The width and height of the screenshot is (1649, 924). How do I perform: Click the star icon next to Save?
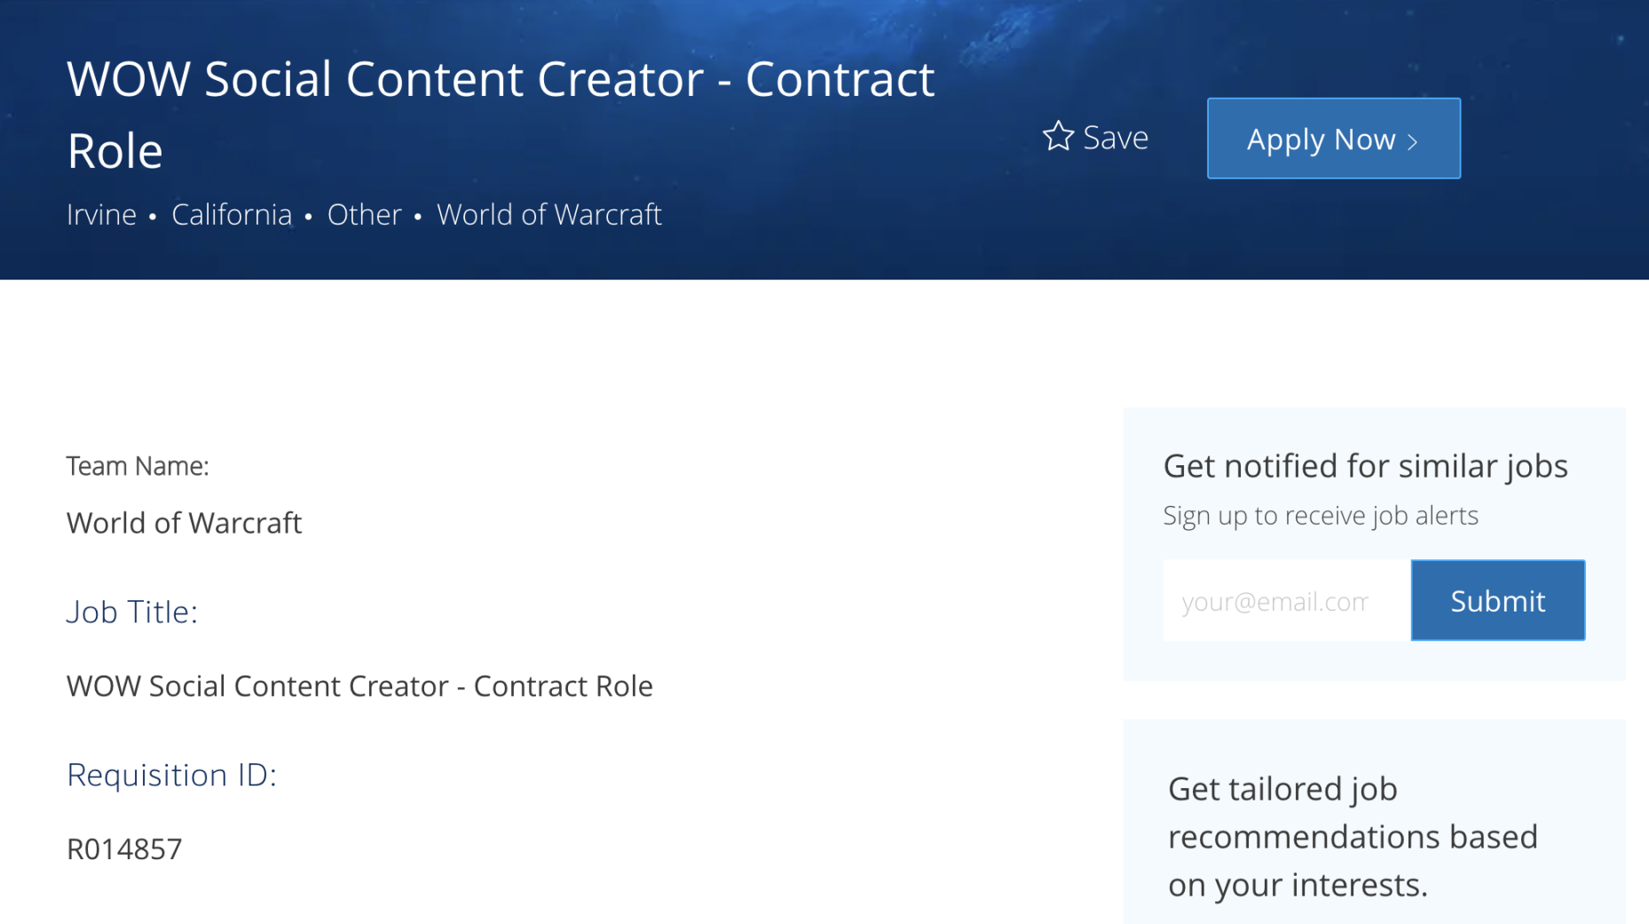[1058, 137]
